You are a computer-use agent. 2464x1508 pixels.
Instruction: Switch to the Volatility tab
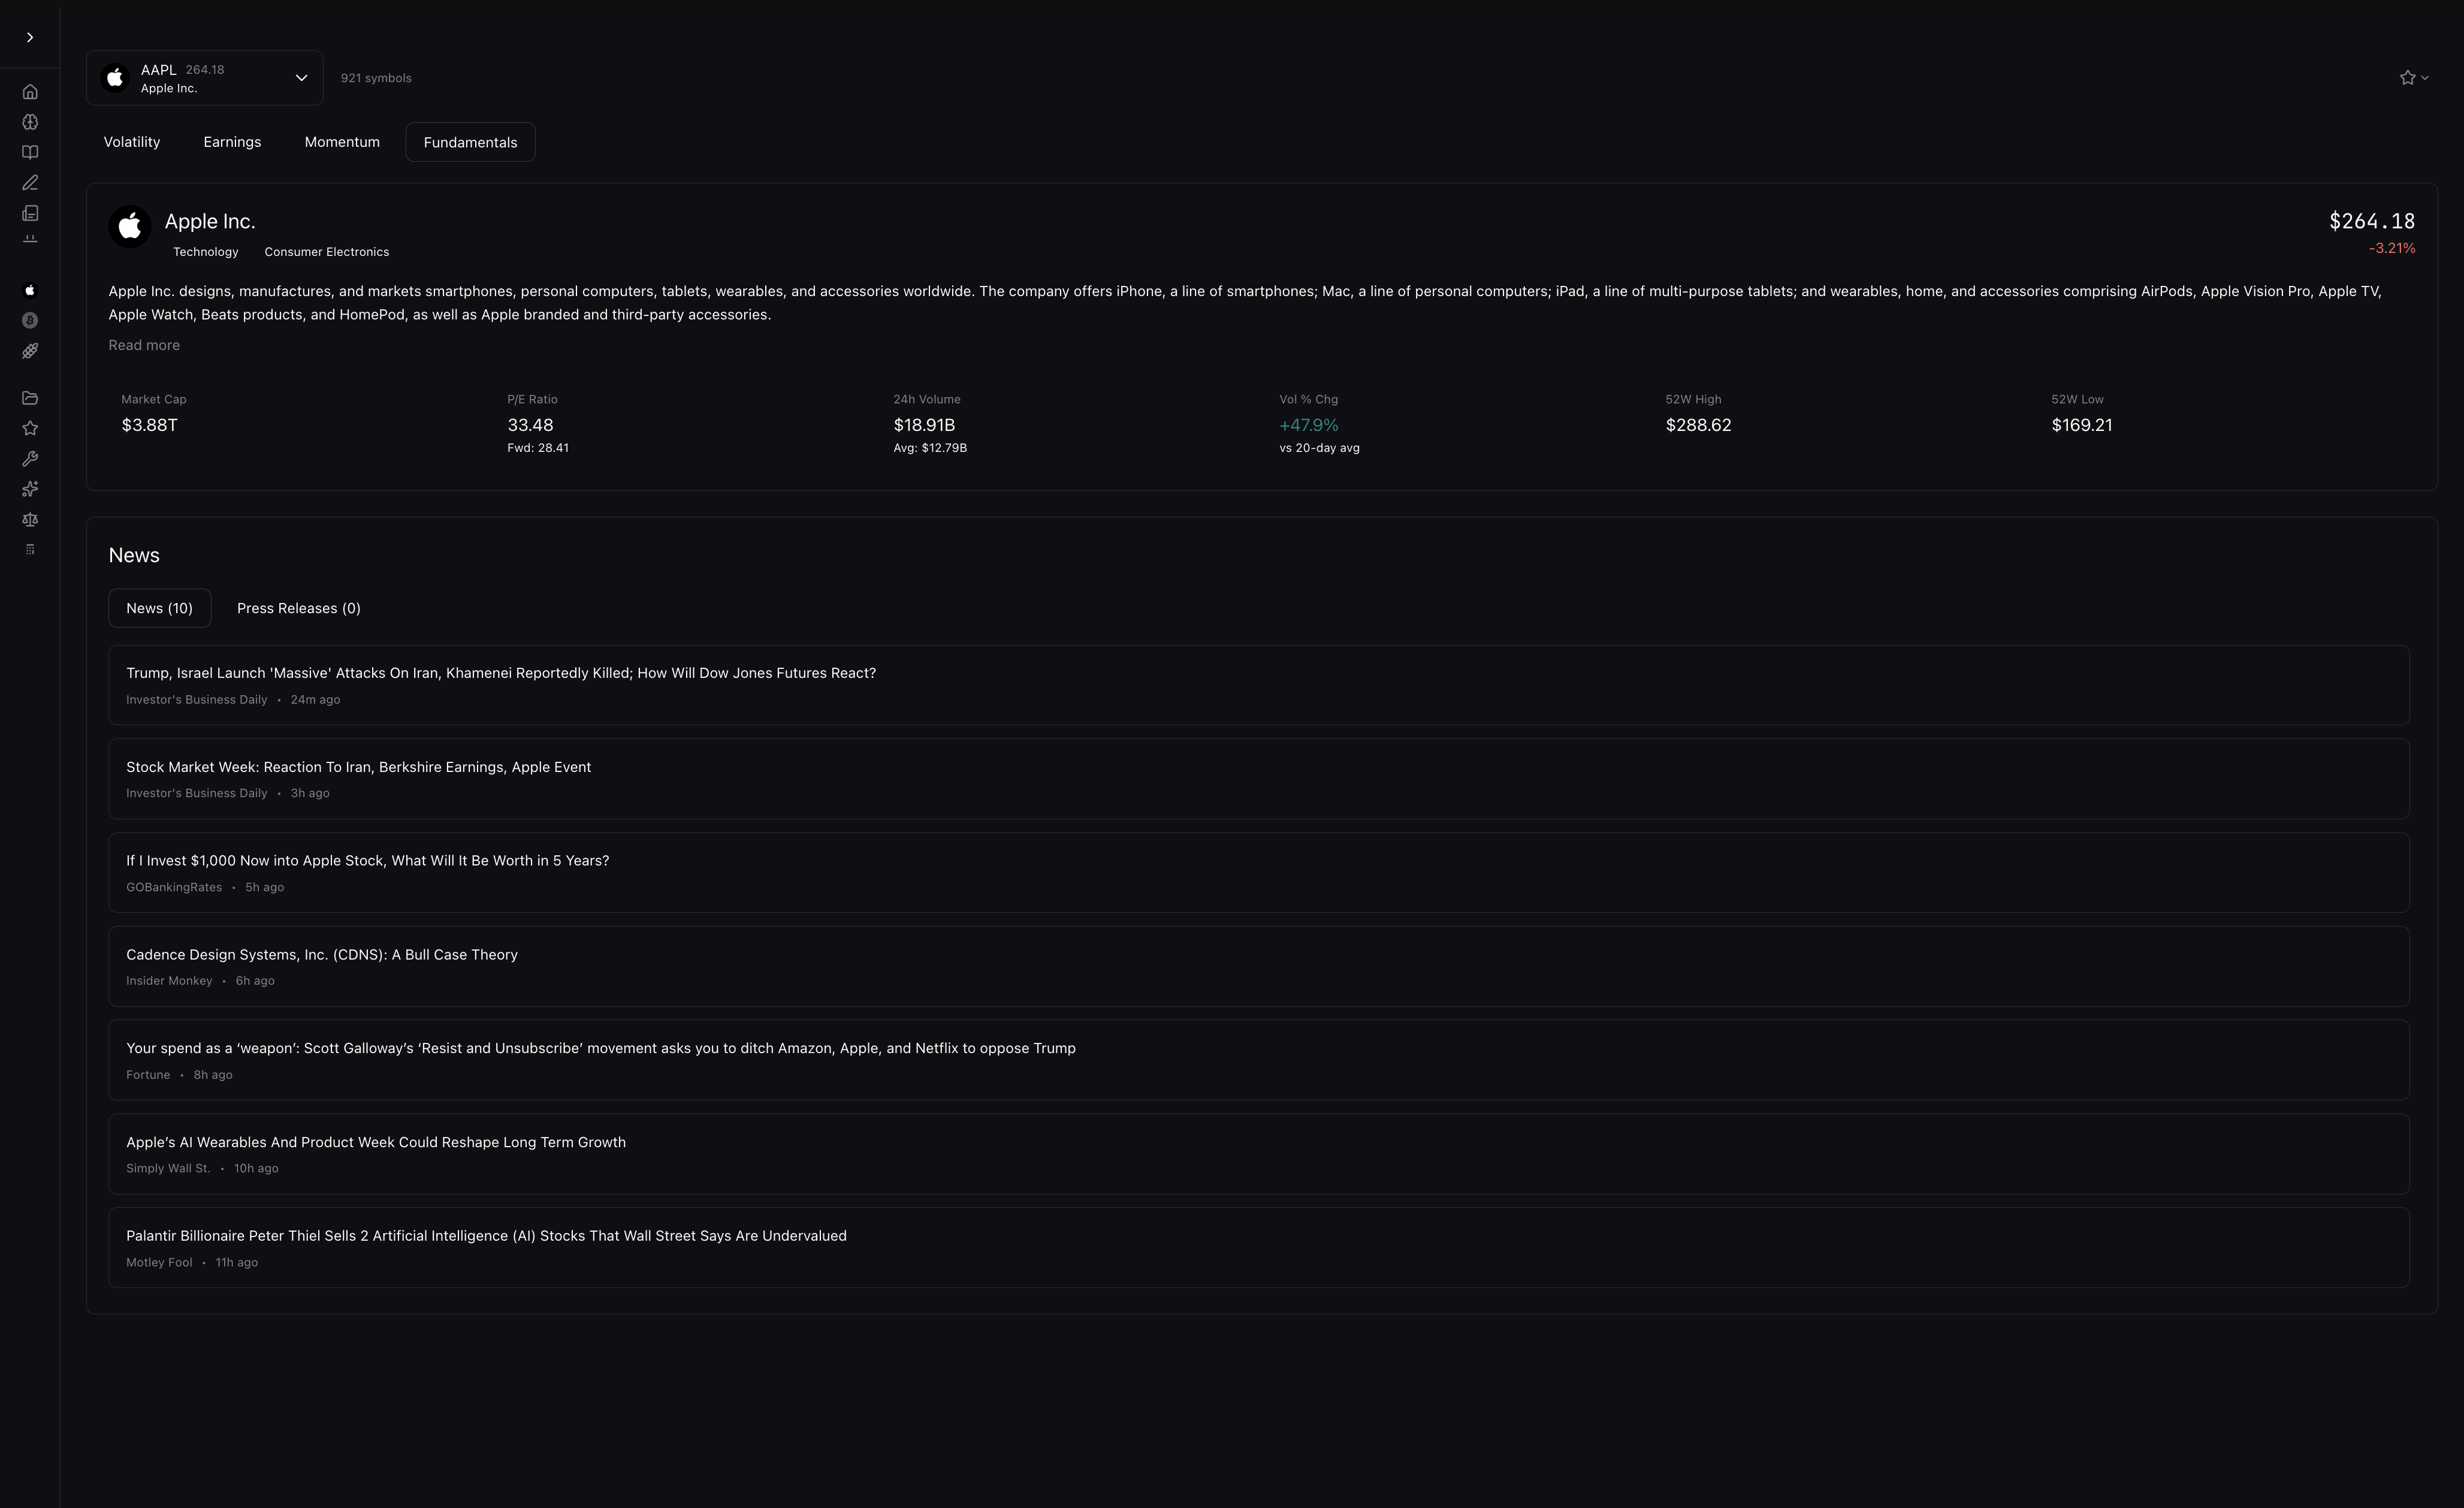(132, 142)
